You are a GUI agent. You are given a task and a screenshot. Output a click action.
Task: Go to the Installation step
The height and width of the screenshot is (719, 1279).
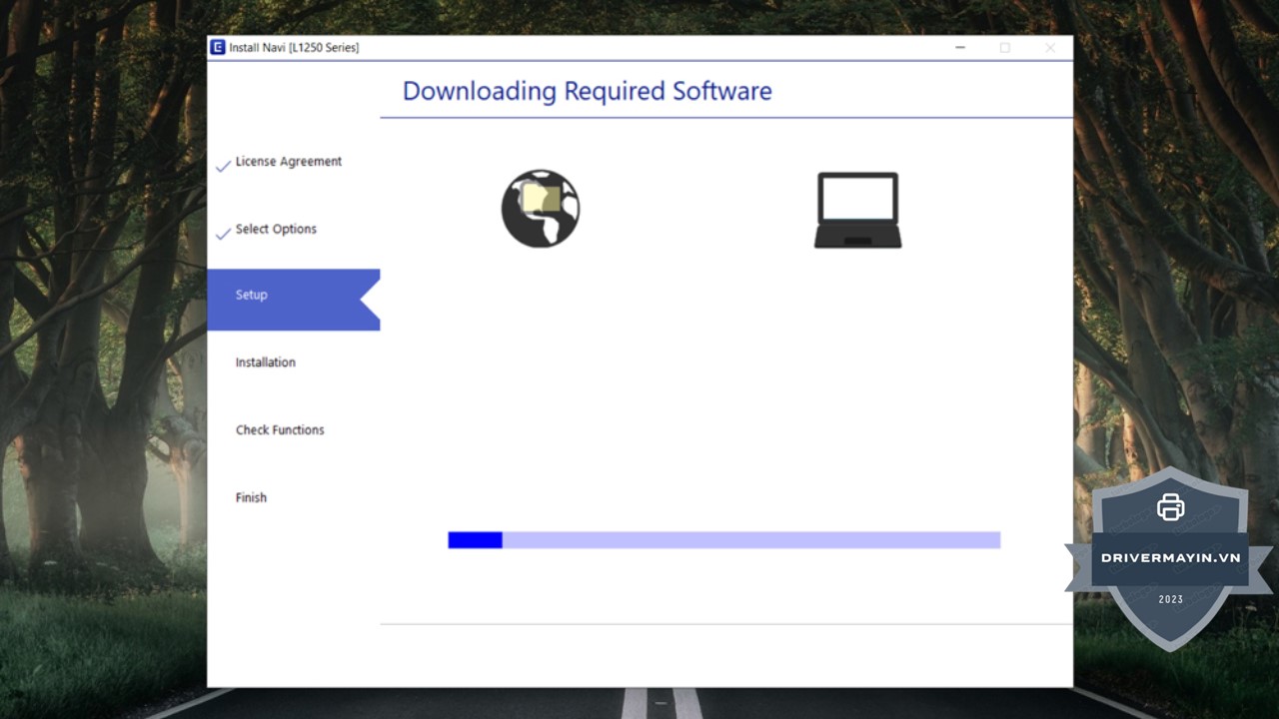(x=265, y=362)
